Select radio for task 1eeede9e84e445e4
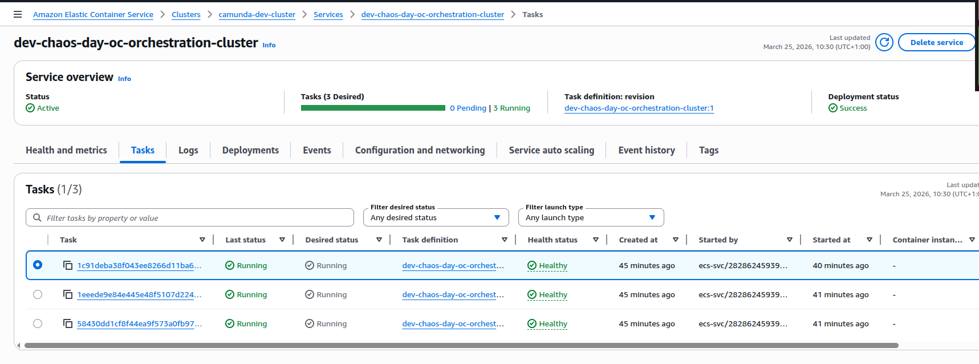Viewport: 979px width, 364px height. tap(38, 294)
